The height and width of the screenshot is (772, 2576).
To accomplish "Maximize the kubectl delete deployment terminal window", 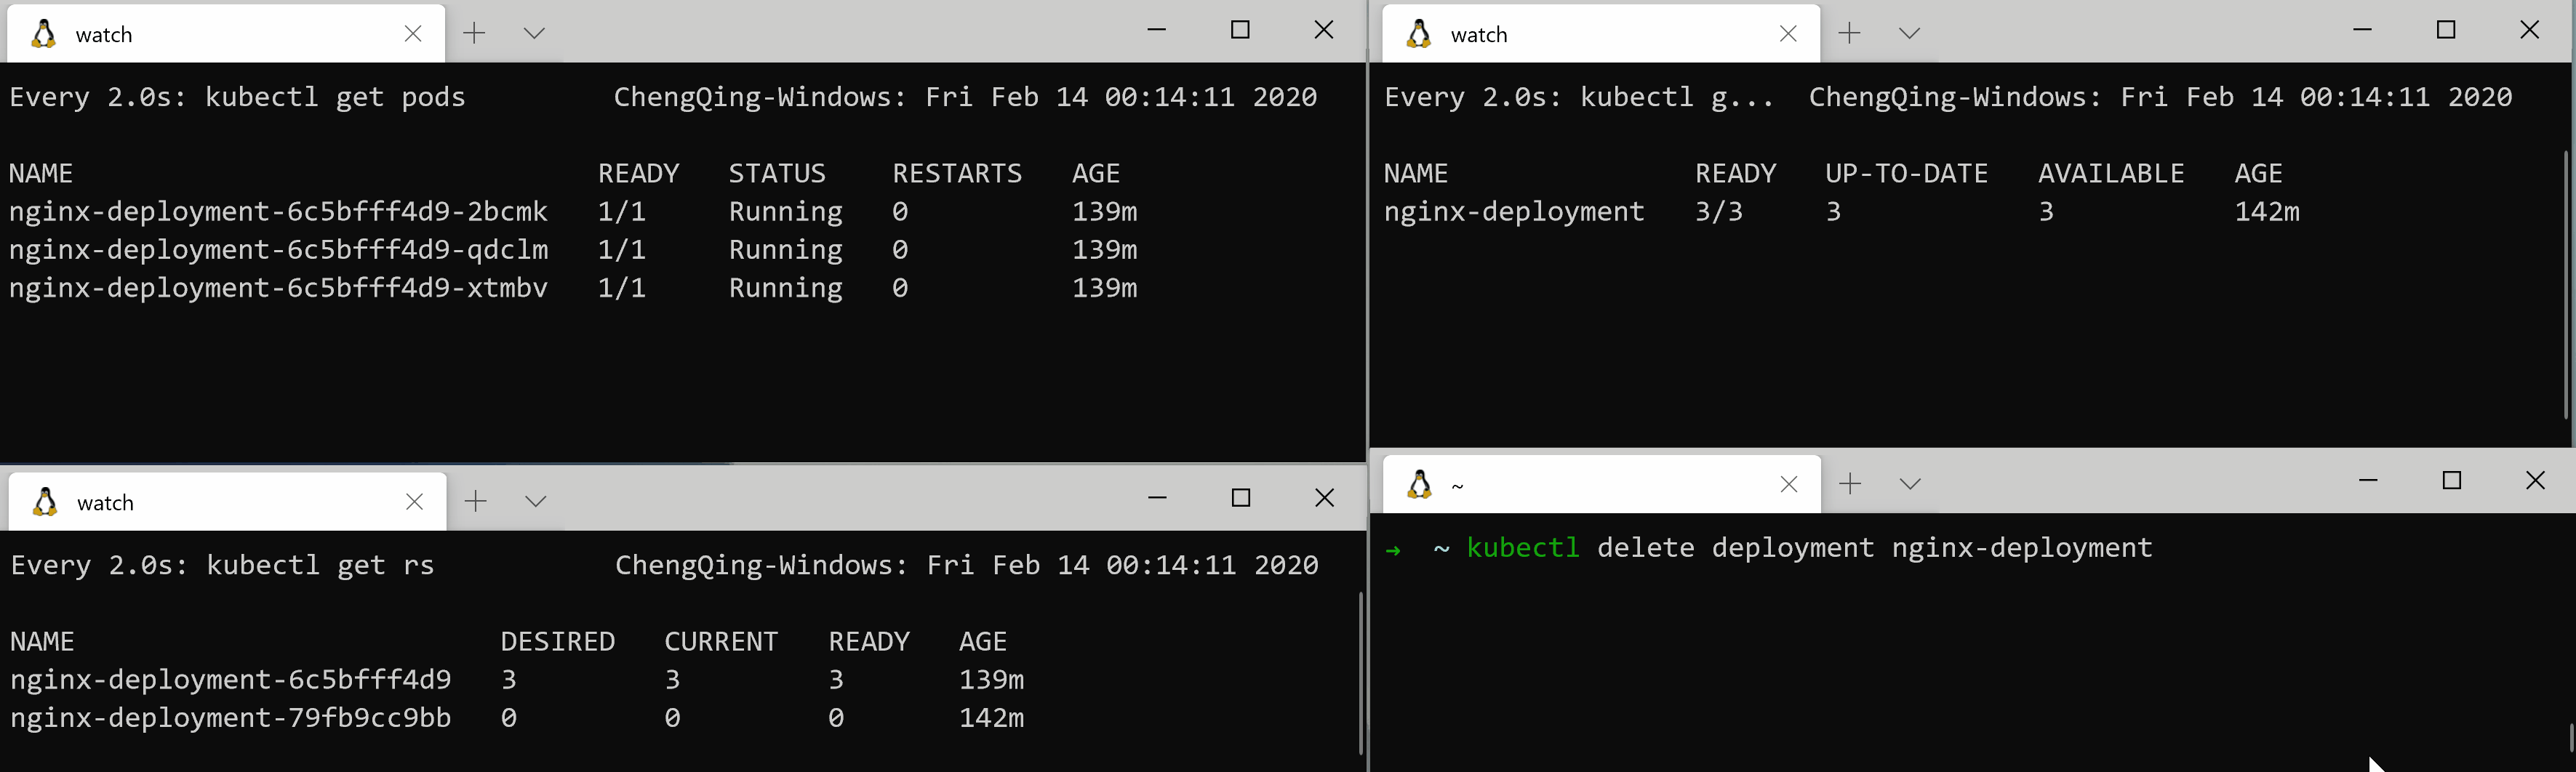I will click(2451, 481).
